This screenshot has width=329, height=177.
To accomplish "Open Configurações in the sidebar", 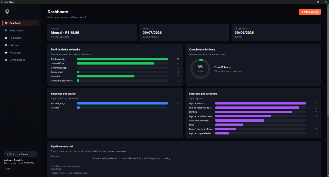I will 21,60.
